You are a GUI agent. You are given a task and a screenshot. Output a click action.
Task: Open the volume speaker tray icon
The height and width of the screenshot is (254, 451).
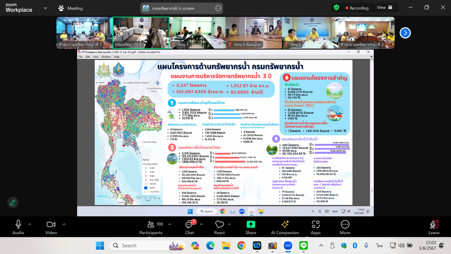point(402,246)
